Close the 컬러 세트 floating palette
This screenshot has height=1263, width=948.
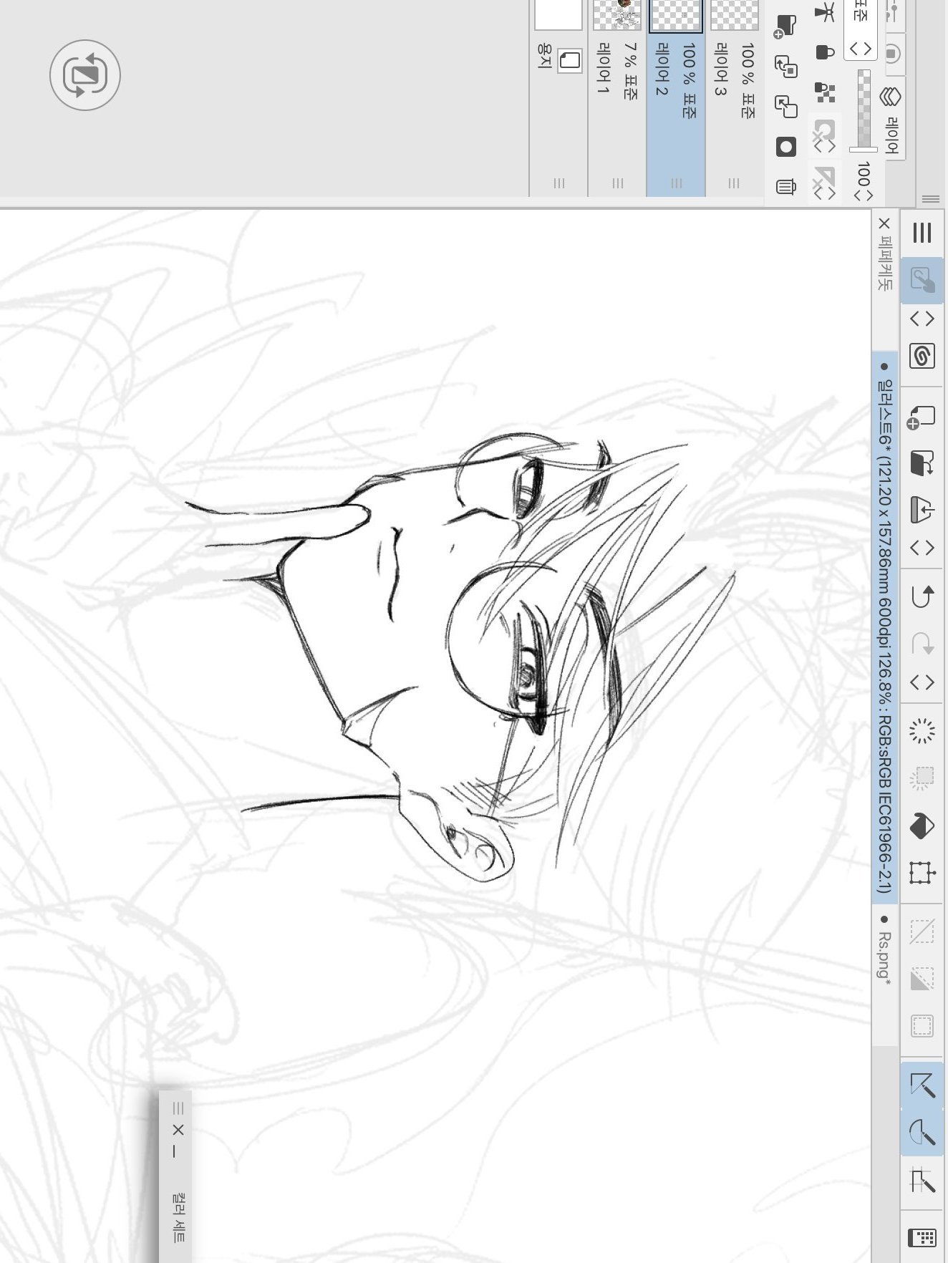(x=178, y=1130)
